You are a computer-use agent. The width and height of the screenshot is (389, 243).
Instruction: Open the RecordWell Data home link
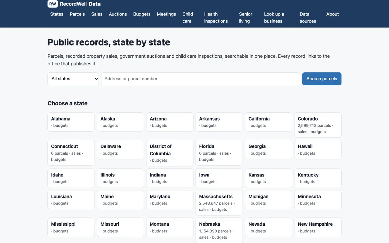74,4
